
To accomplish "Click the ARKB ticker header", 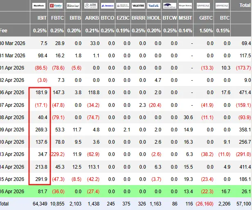I will coord(92,18).
